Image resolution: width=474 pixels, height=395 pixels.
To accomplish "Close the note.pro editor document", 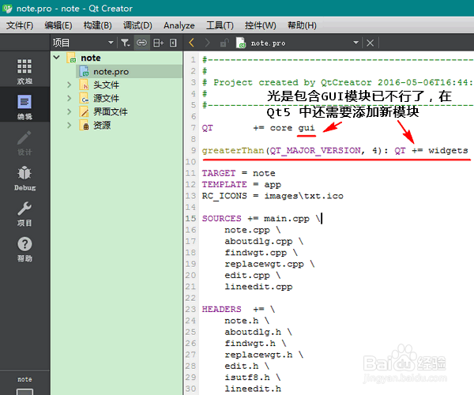I will tap(370, 43).
